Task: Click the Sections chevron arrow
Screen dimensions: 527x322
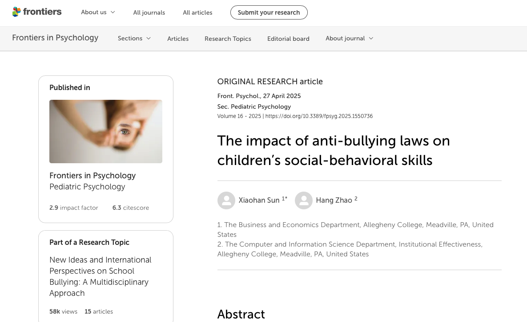Action: pyautogui.click(x=149, y=39)
